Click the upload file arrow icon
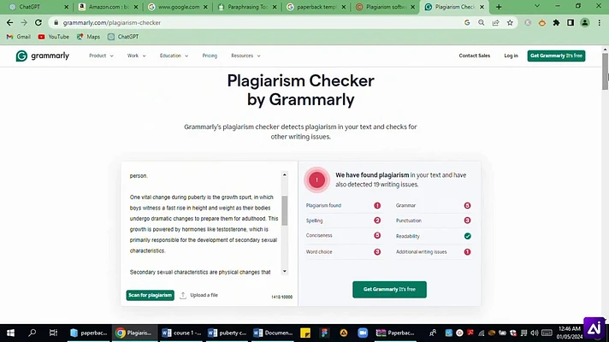Viewport: 609px width, 342px height. point(183,296)
